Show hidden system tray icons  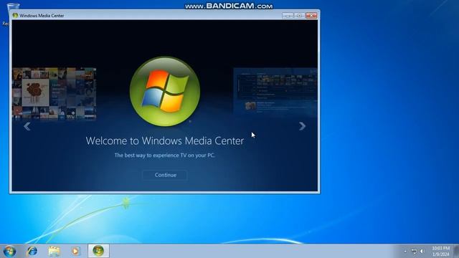point(405,252)
